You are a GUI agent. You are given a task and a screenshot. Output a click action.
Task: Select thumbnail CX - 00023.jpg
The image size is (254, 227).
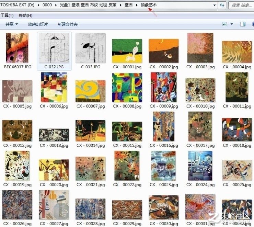point(164,166)
